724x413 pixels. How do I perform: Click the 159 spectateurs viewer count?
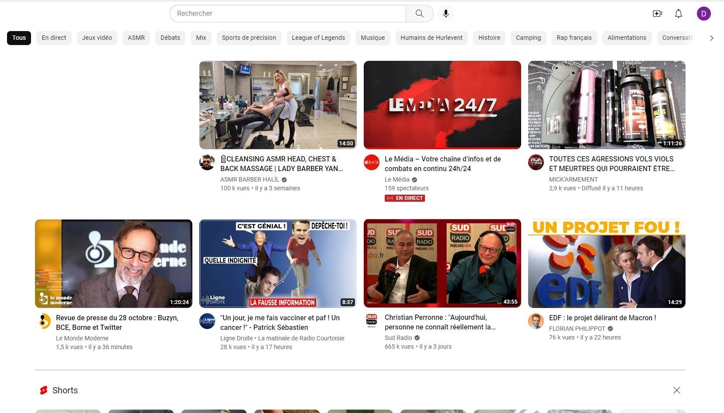pos(407,188)
